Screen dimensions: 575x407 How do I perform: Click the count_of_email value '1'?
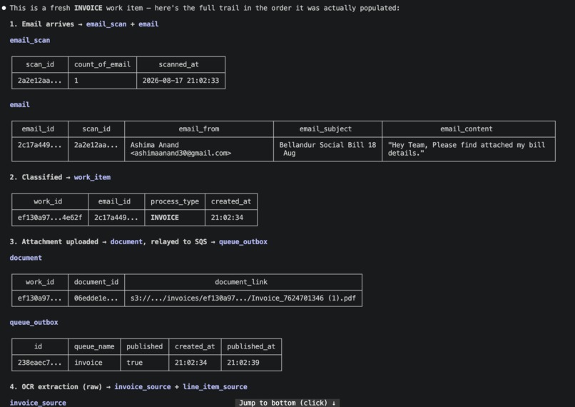(x=102, y=81)
